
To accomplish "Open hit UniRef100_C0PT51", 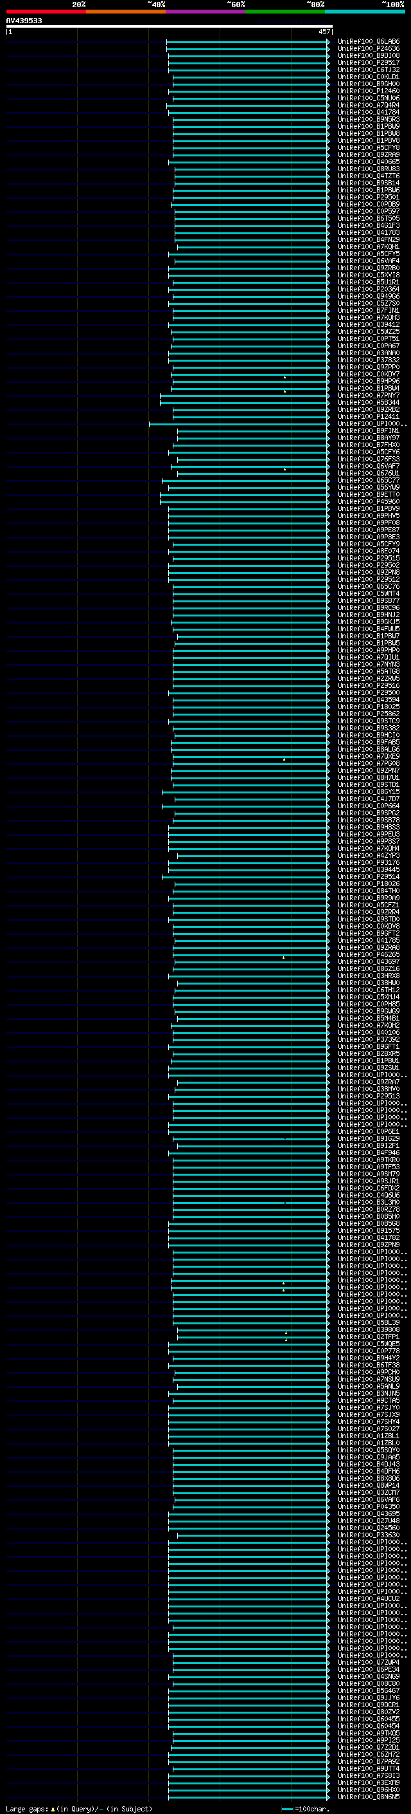I will coord(369,338).
